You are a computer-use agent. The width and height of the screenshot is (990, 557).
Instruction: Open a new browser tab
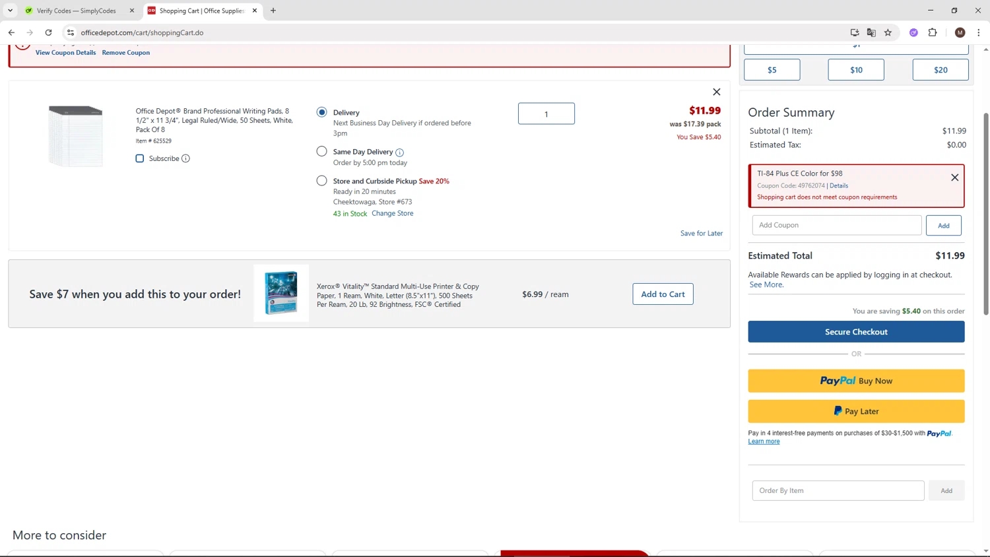tap(273, 11)
